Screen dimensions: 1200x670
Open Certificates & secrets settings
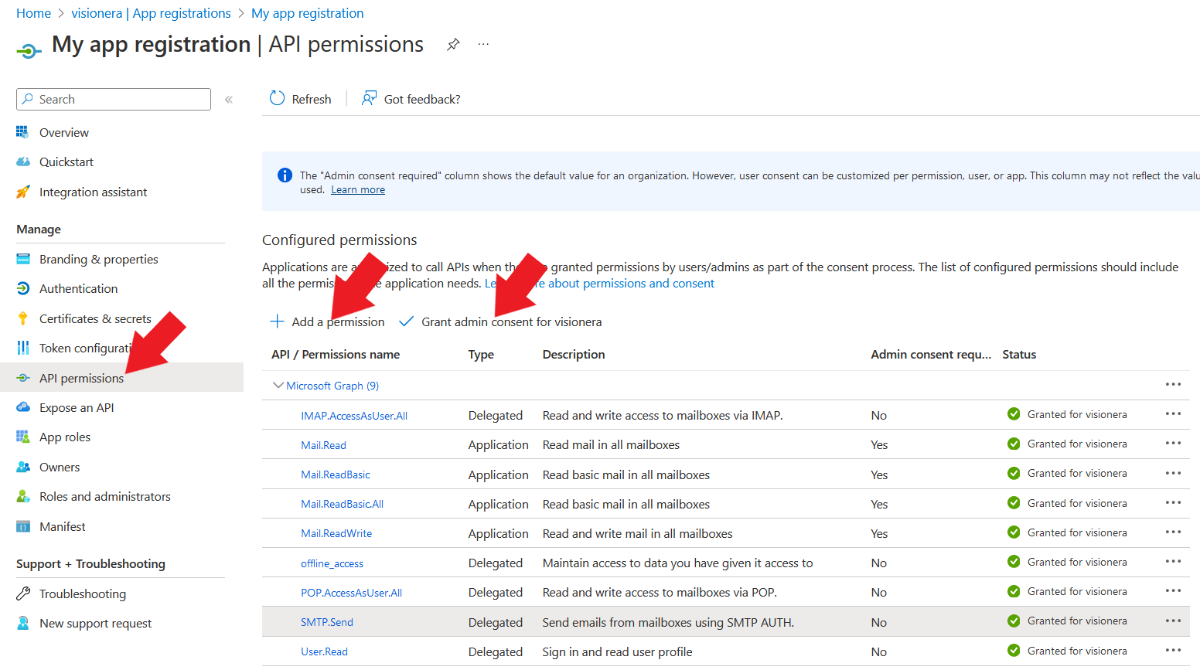95,318
